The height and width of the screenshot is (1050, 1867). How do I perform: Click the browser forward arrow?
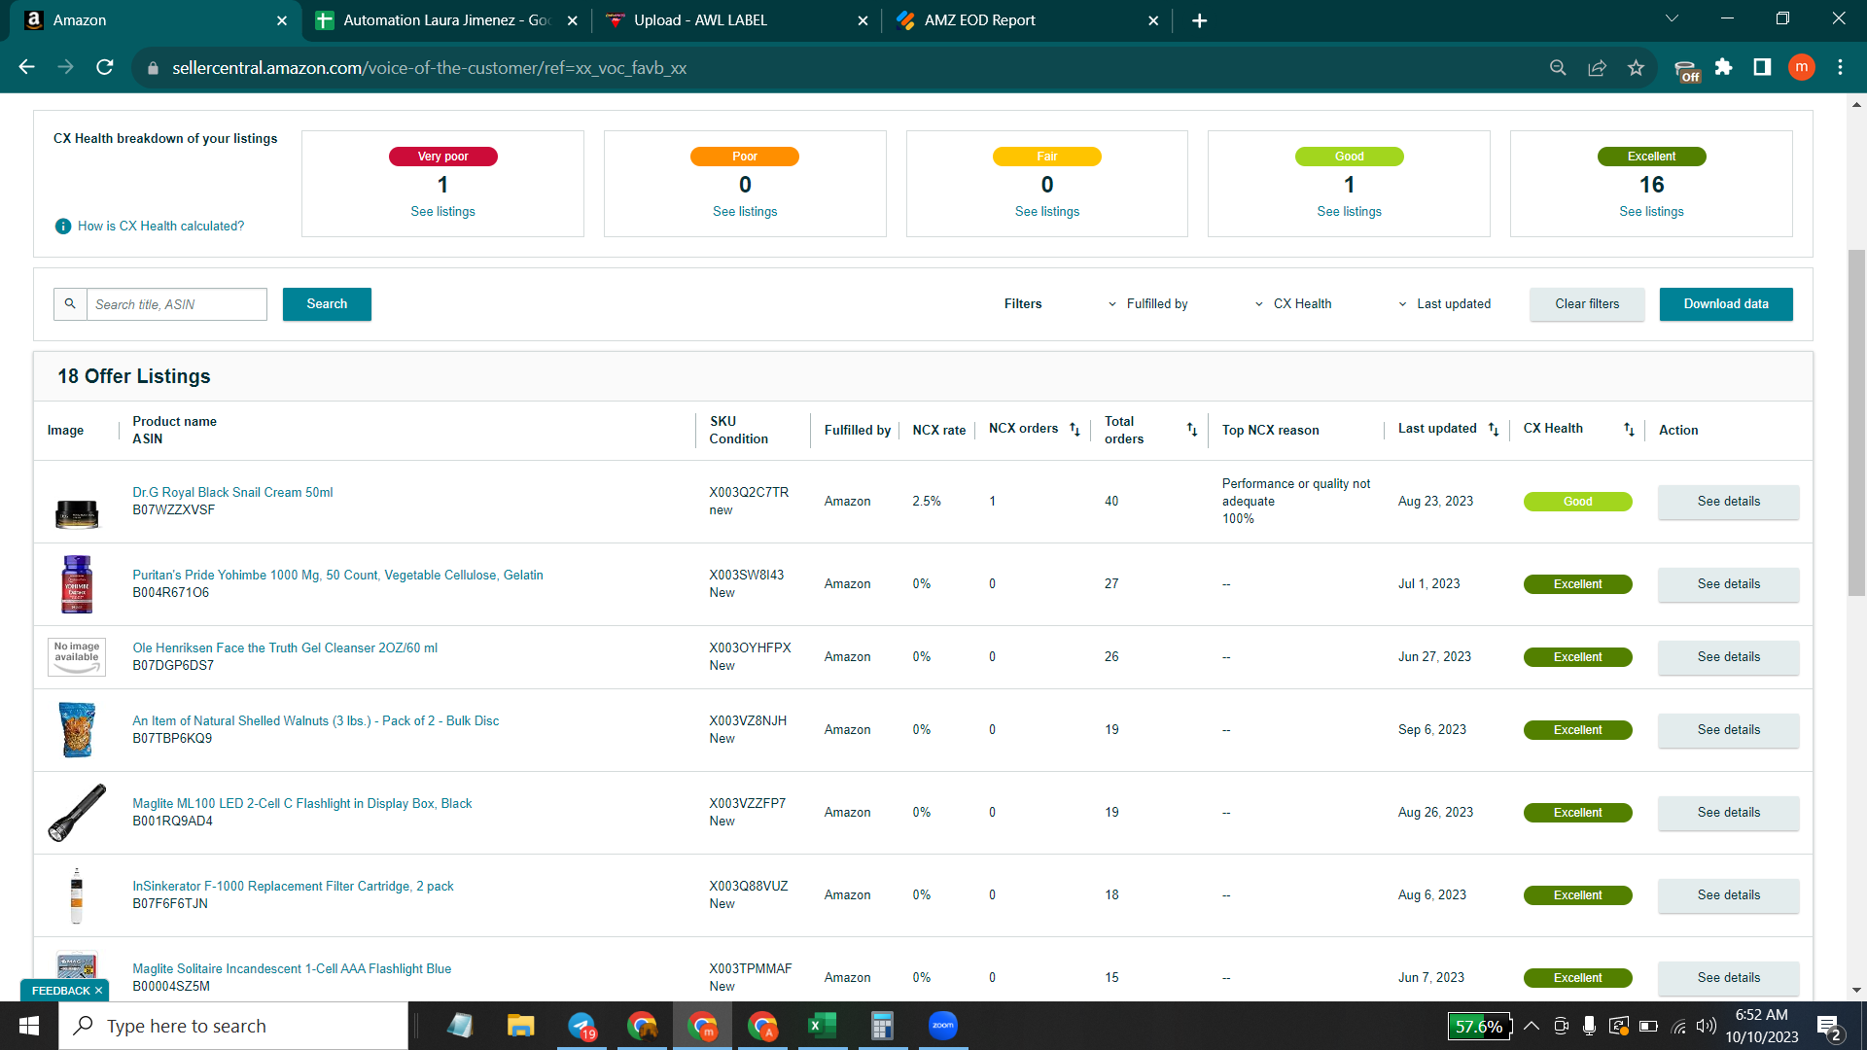(65, 67)
